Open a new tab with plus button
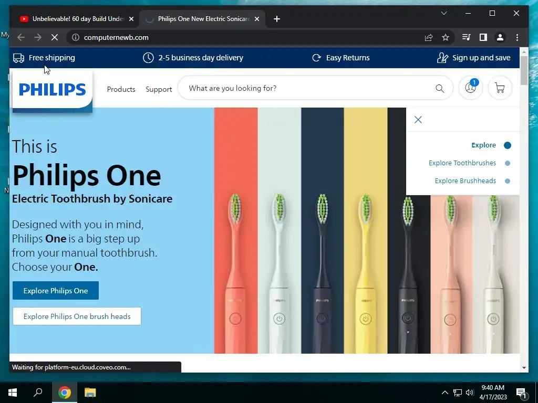 (277, 19)
